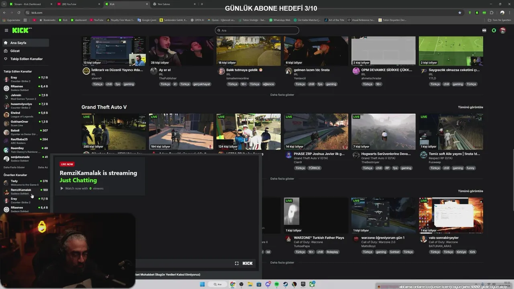
Task: Open the green K icon in Kick header
Action: click(x=494, y=31)
